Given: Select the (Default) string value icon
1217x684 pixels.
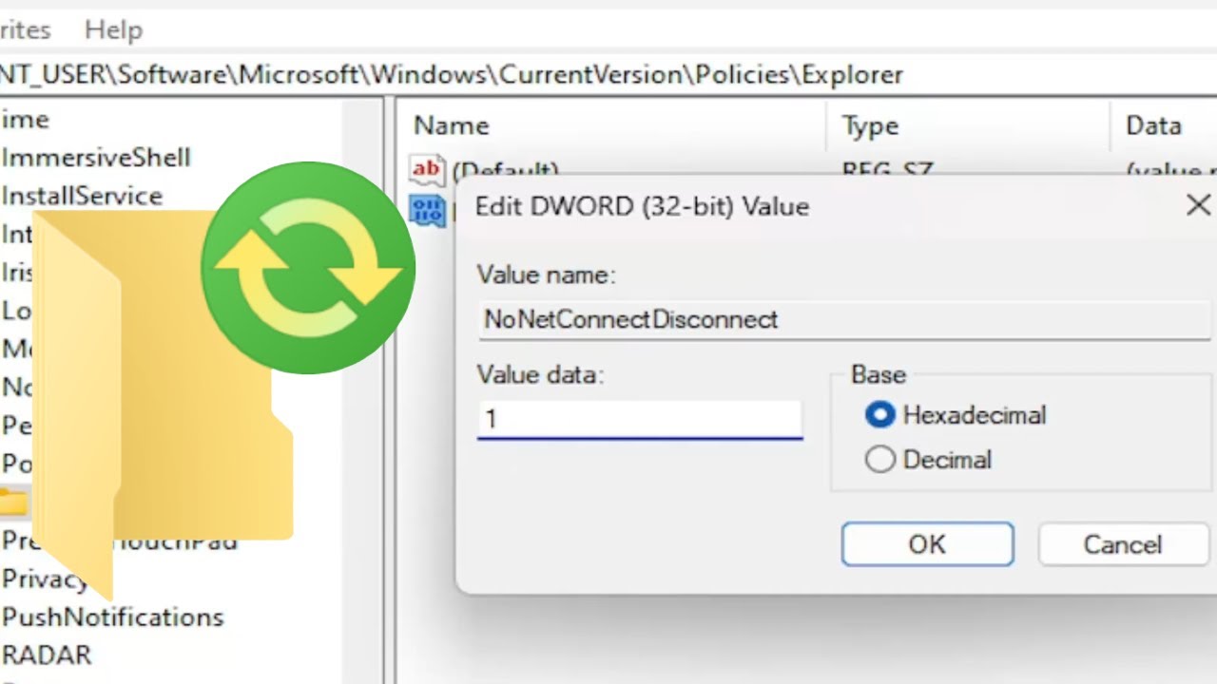Looking at the screenshot, I should (x=426, y=168).
